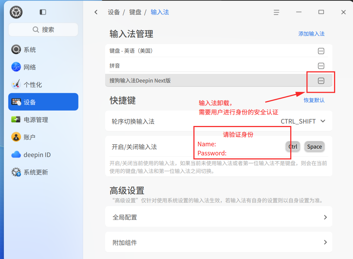Viewport: 353px width, 259px height.
Task: Click the 键盘 breadcrumb
Action: 135,12
